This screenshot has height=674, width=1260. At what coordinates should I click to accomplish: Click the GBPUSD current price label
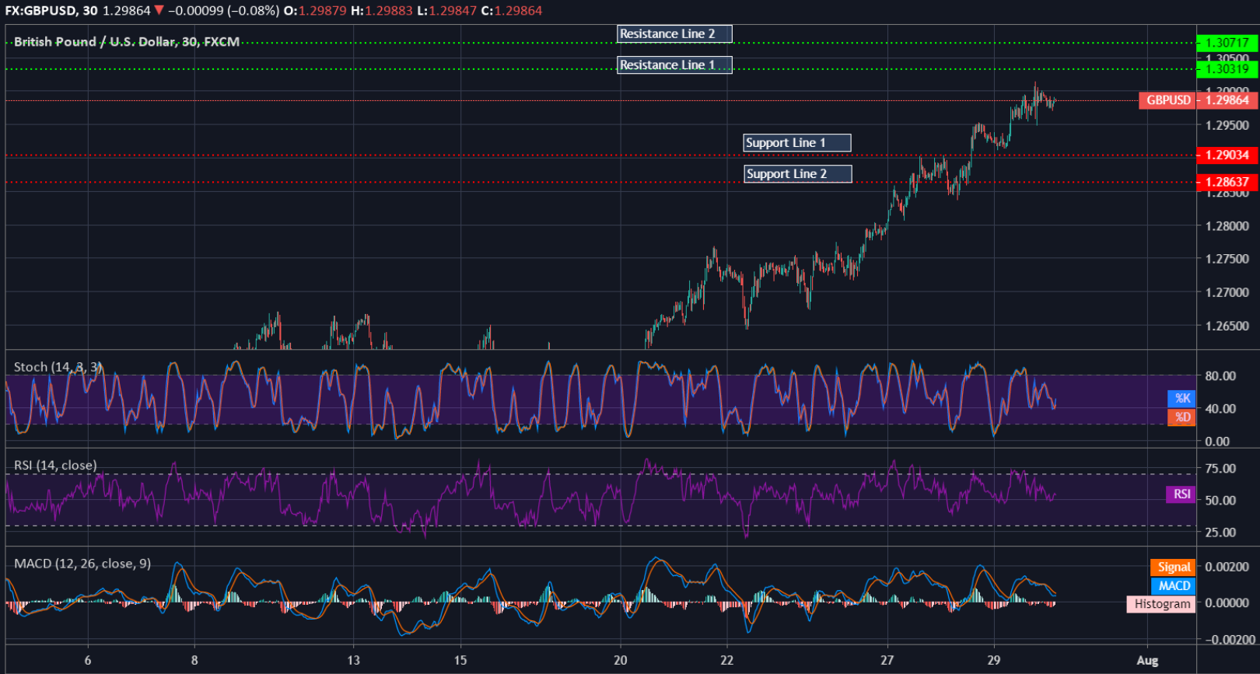[x=1167, y=100]
